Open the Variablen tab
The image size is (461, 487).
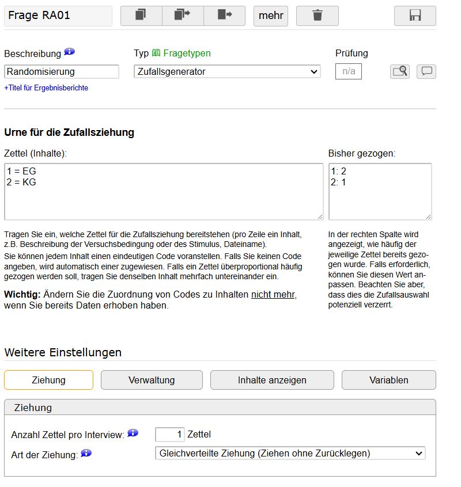click(x=388, y=380)
